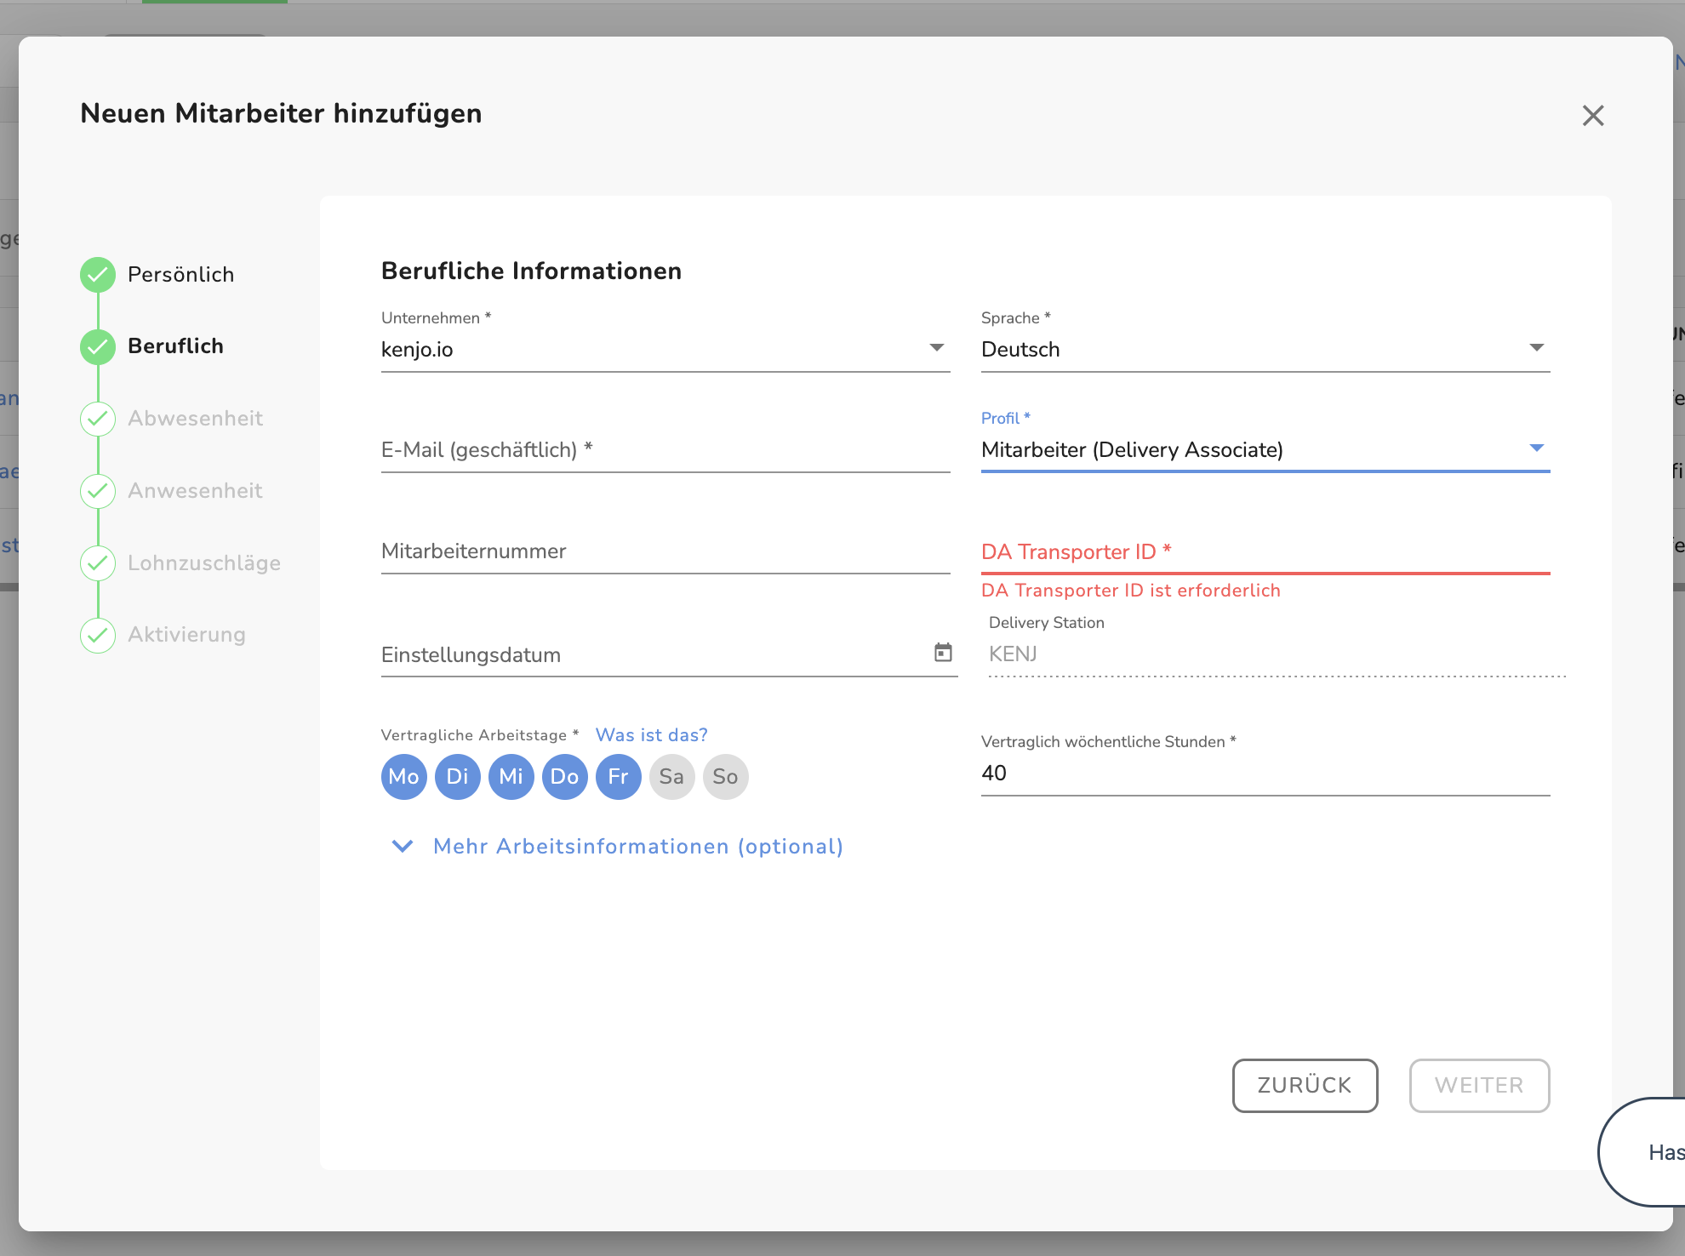Click the Anwesenheit step checkmark icon
The width and height of the screenshot is (1685, 1256).
(x=98, y=491)
